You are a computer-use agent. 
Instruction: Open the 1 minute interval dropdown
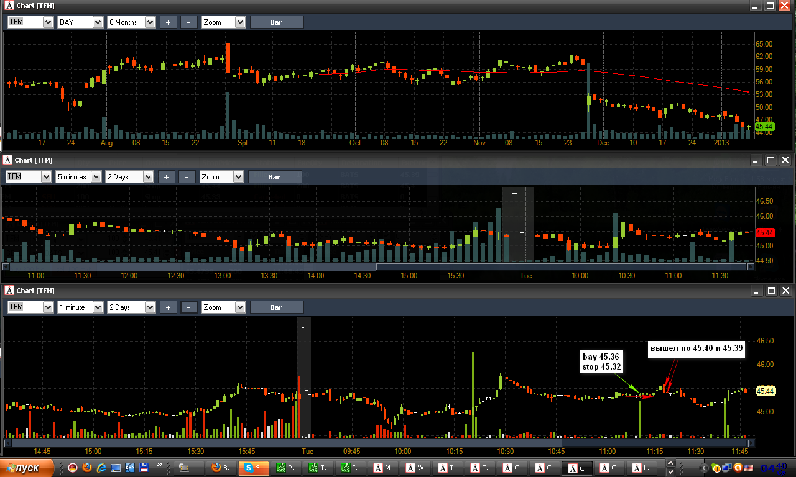80,307
